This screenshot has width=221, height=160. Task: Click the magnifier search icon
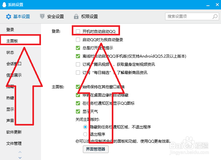click(x=215, y=16)
